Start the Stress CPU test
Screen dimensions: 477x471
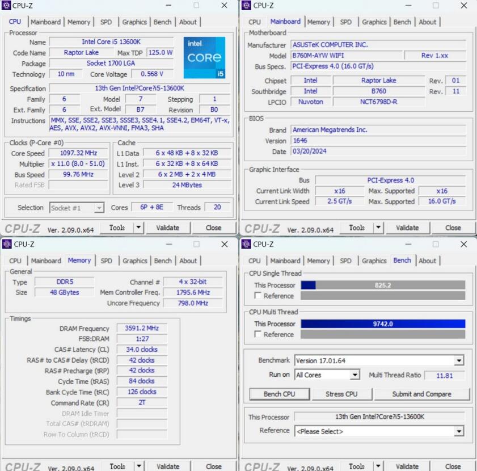tap(342, 394)
